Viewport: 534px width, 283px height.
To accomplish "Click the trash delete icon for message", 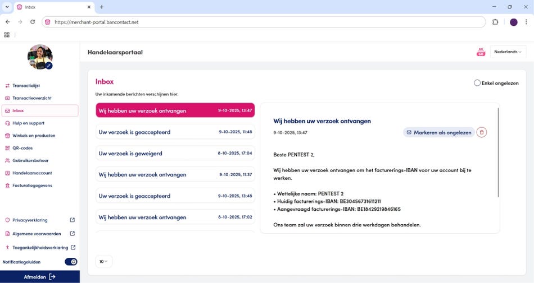I will point(482,132).
